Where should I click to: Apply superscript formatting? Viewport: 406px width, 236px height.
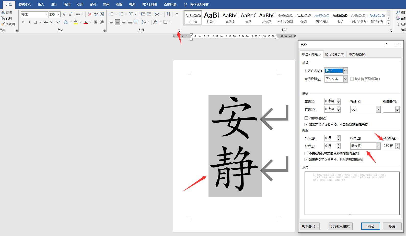pyautogui.click(x=58, y=22)
